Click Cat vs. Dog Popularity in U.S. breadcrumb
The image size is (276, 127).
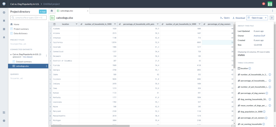[x=25, y=4]
